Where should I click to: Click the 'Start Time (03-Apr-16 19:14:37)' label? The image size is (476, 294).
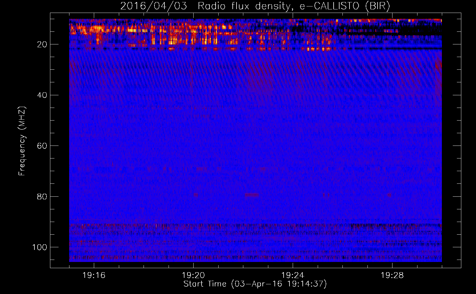(x=255, y=284)
